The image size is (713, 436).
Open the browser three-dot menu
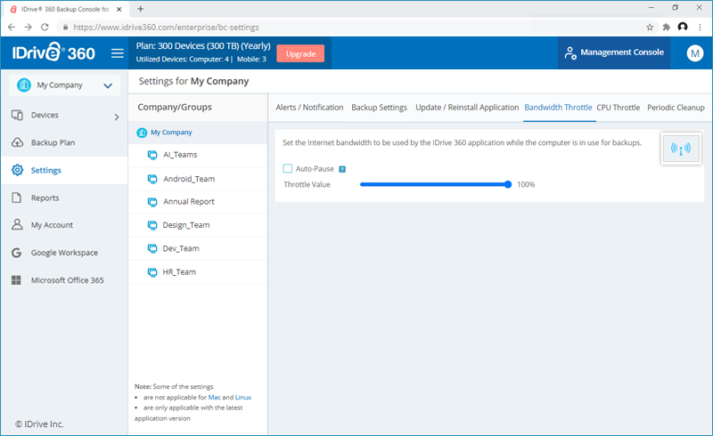pyautogui.click(x=700, y=28)
